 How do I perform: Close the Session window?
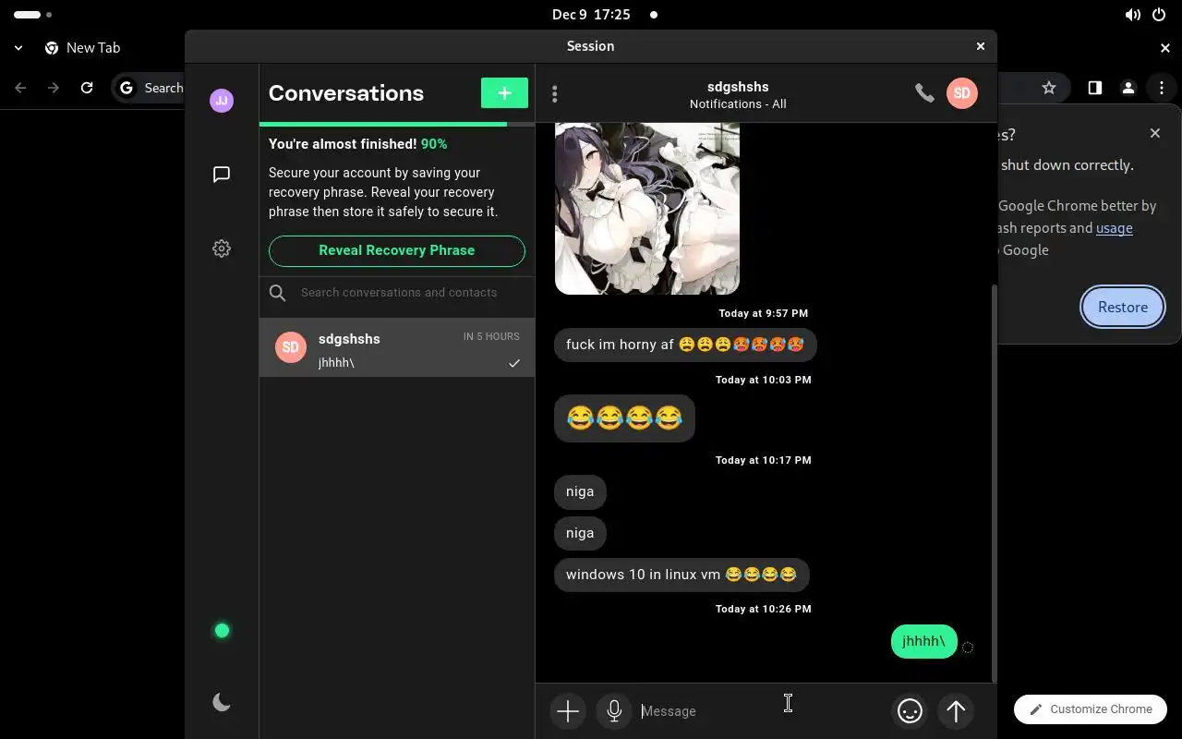[x=981, y=46]
